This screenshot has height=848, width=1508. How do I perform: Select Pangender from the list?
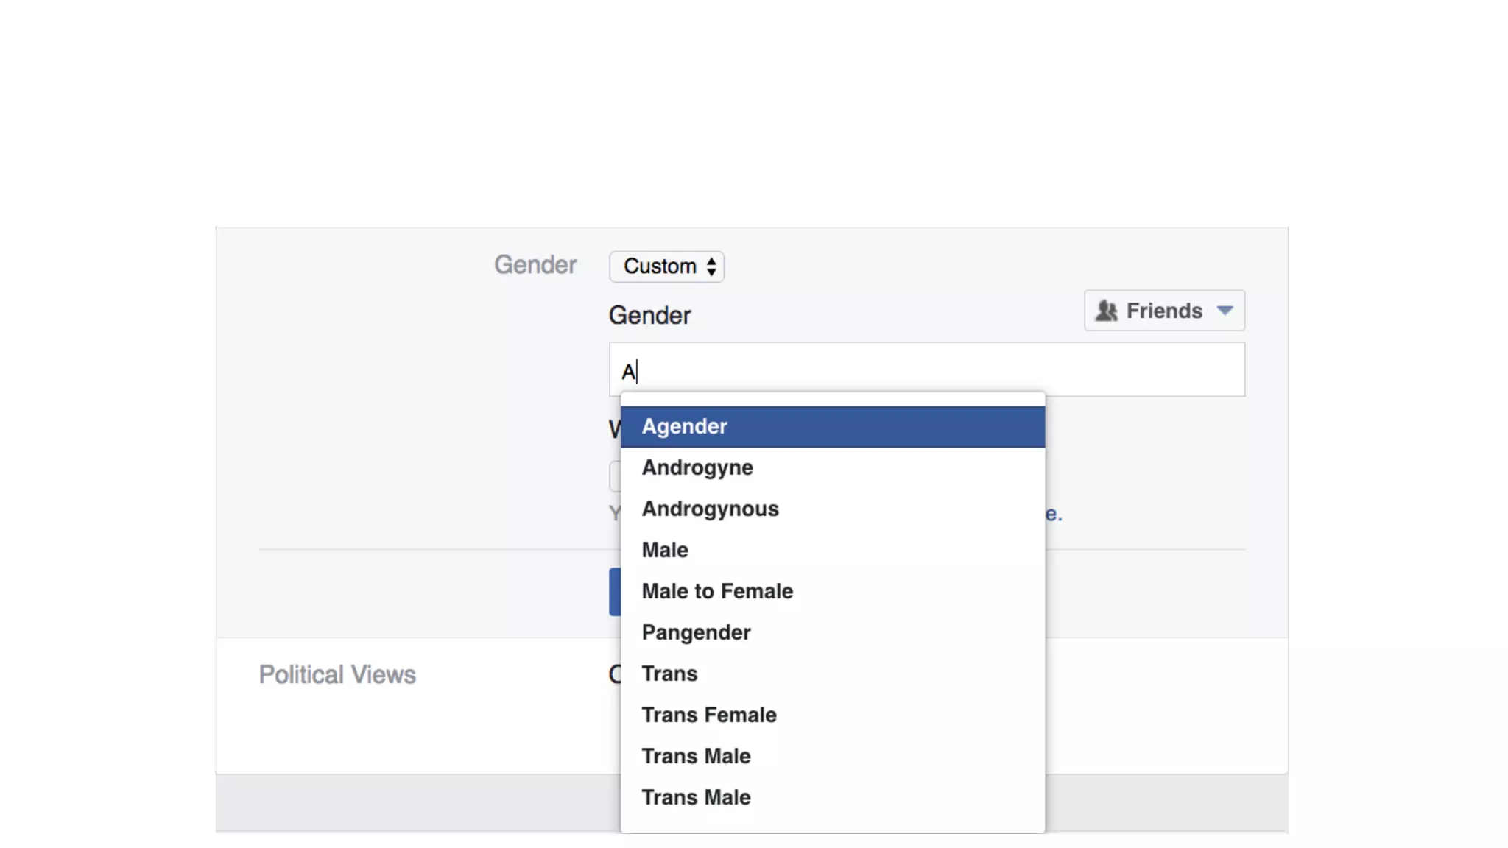coord(696,633)
